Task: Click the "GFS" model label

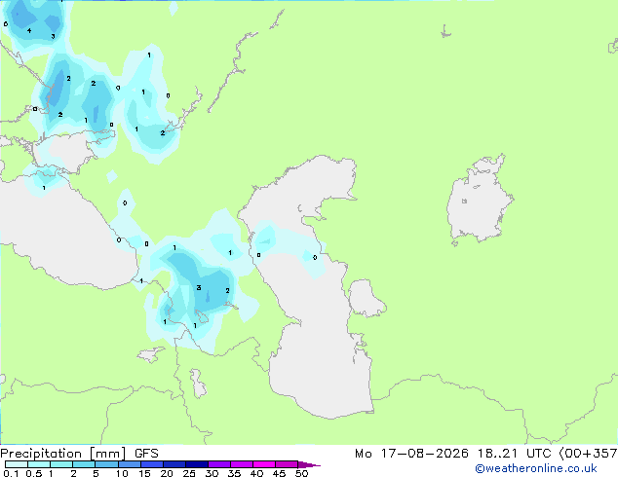Action: click(x=146, y=454)
